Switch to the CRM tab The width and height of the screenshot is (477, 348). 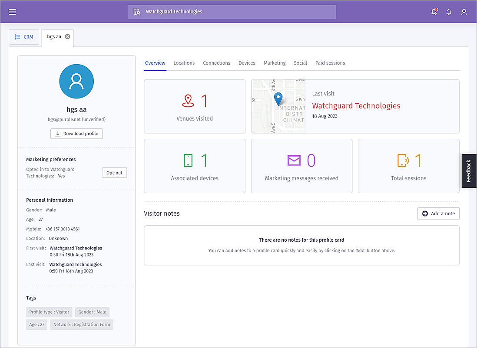coord(24,37)
